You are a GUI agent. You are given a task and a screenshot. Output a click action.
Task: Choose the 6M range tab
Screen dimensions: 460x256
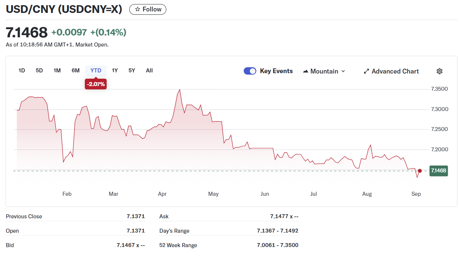point(76,71)
